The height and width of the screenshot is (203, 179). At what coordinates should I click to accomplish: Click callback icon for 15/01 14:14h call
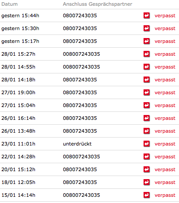pyautogui.click(x=147, y=195)
